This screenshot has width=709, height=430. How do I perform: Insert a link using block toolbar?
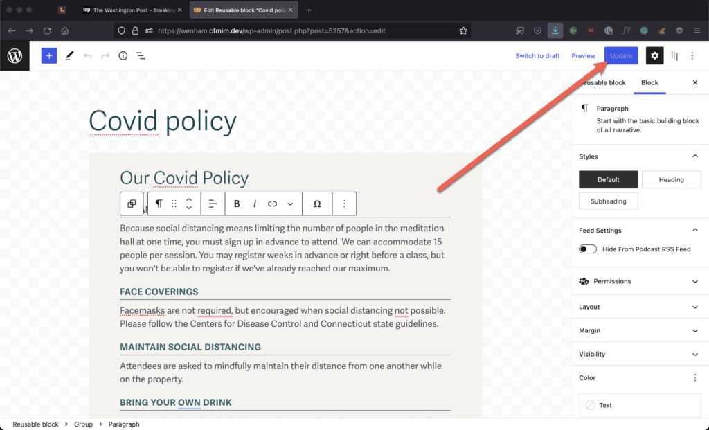(272, 204)
